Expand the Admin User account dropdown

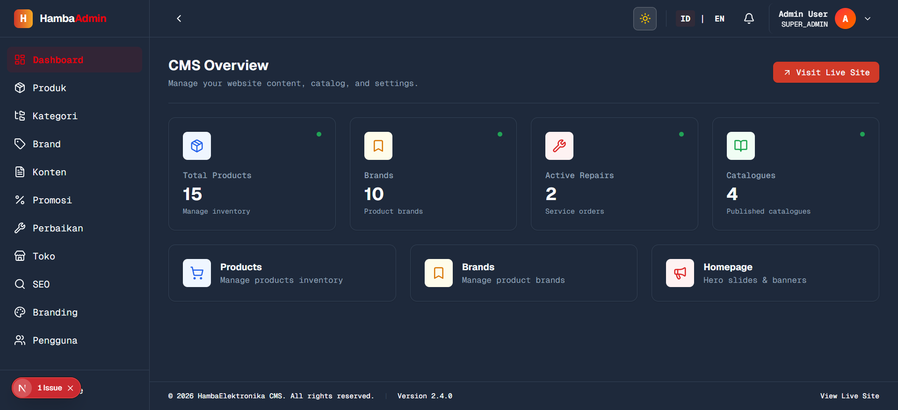click(868, 19)
